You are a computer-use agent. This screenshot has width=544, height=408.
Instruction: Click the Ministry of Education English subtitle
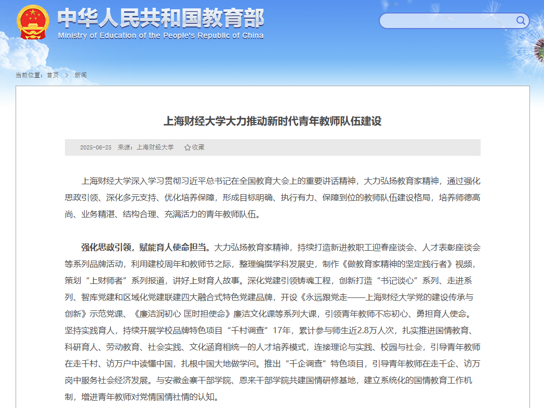click(161, 36)
